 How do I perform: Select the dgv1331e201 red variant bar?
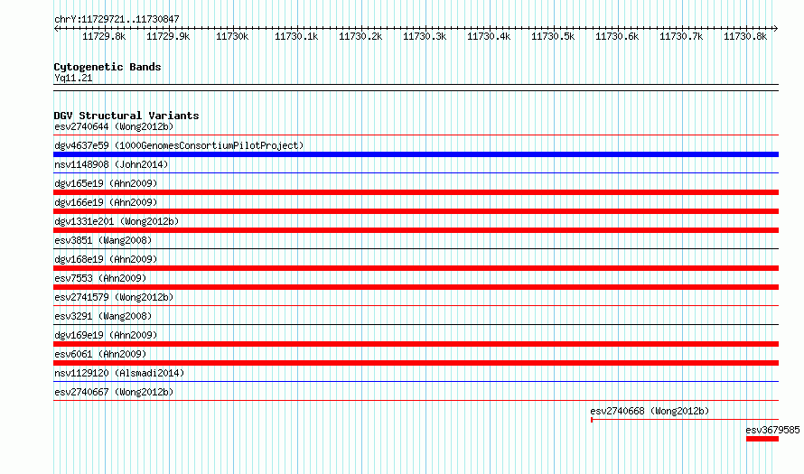(x=416, y=230)
